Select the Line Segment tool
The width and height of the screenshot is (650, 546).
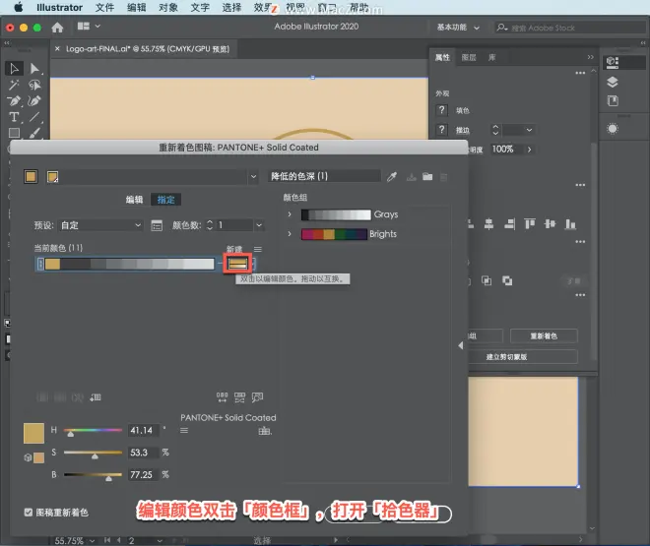(34, 117)
